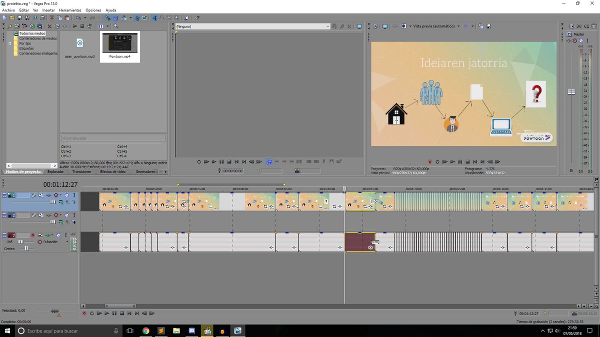
Task: Toggle enable snapping in main toolbar
Action: point(108,18)
